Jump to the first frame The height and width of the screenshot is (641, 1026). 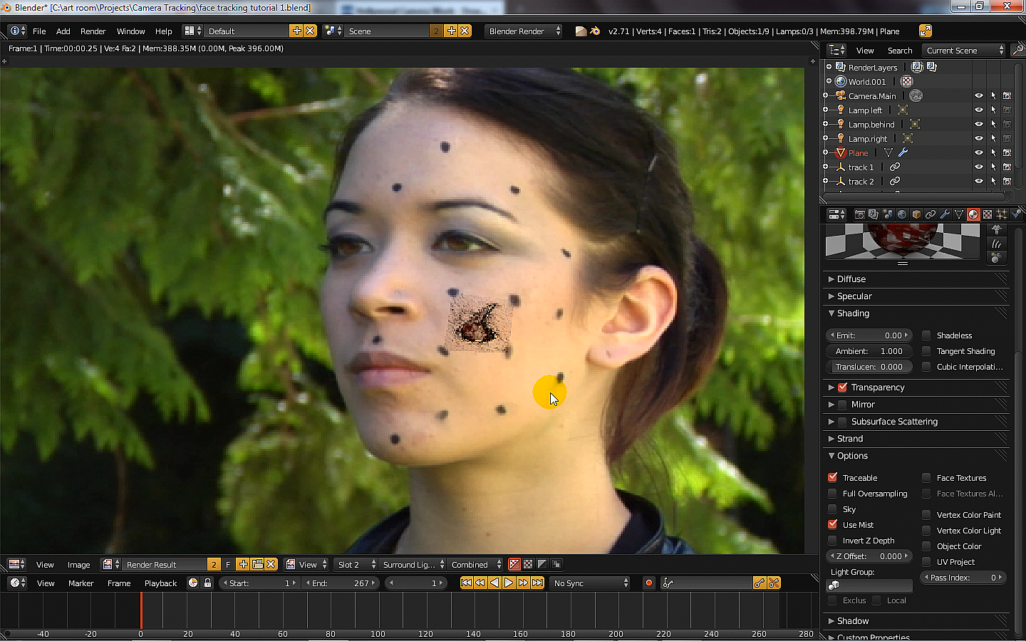(466, 583)
